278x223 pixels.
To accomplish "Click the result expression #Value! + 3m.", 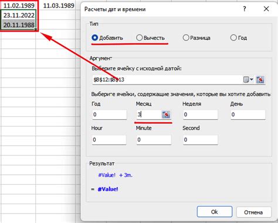I will click(116, 175).
